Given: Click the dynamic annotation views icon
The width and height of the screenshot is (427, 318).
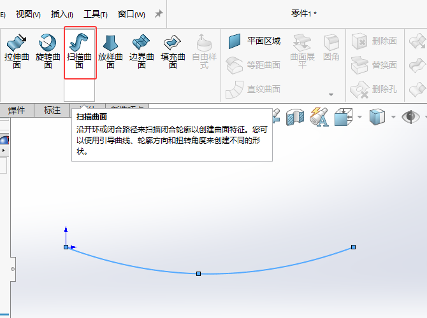Looking at the screenshot, I should pos(319,117).
